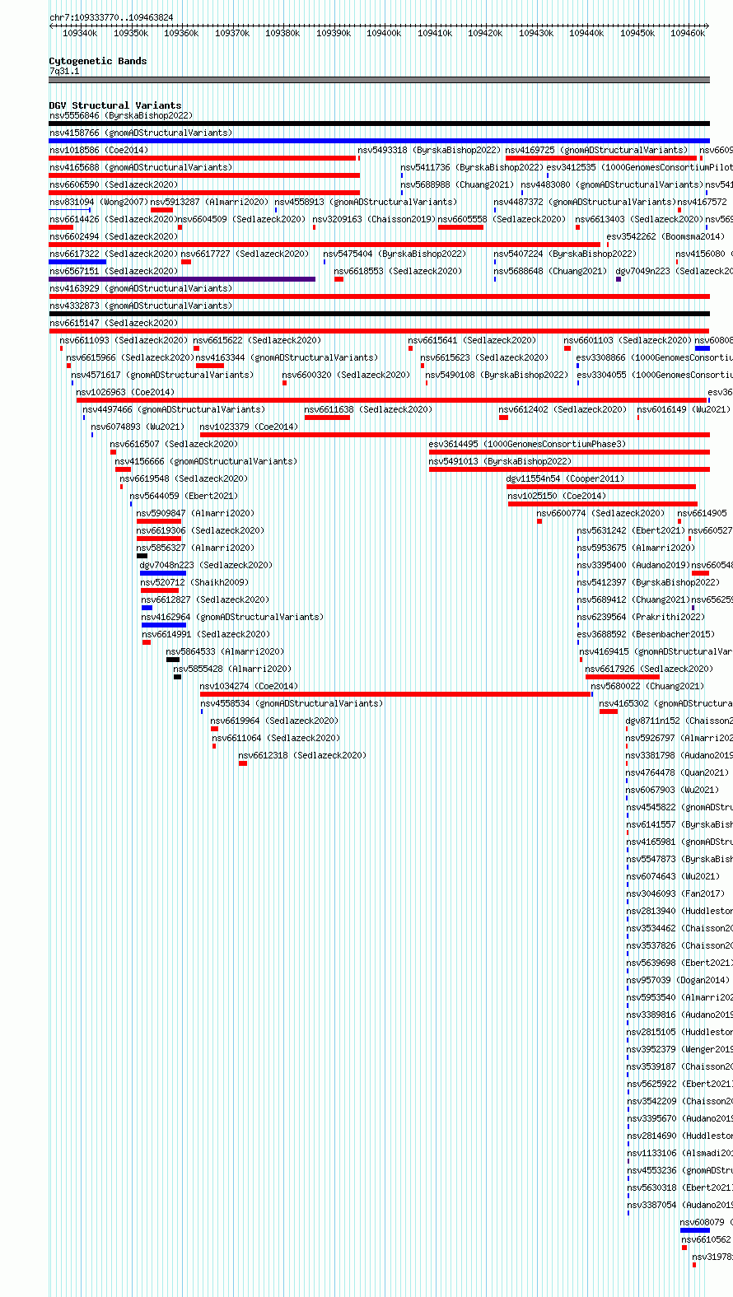Click the nsv5493318 (ByrskaBishop2022) label

coord(429,150)
